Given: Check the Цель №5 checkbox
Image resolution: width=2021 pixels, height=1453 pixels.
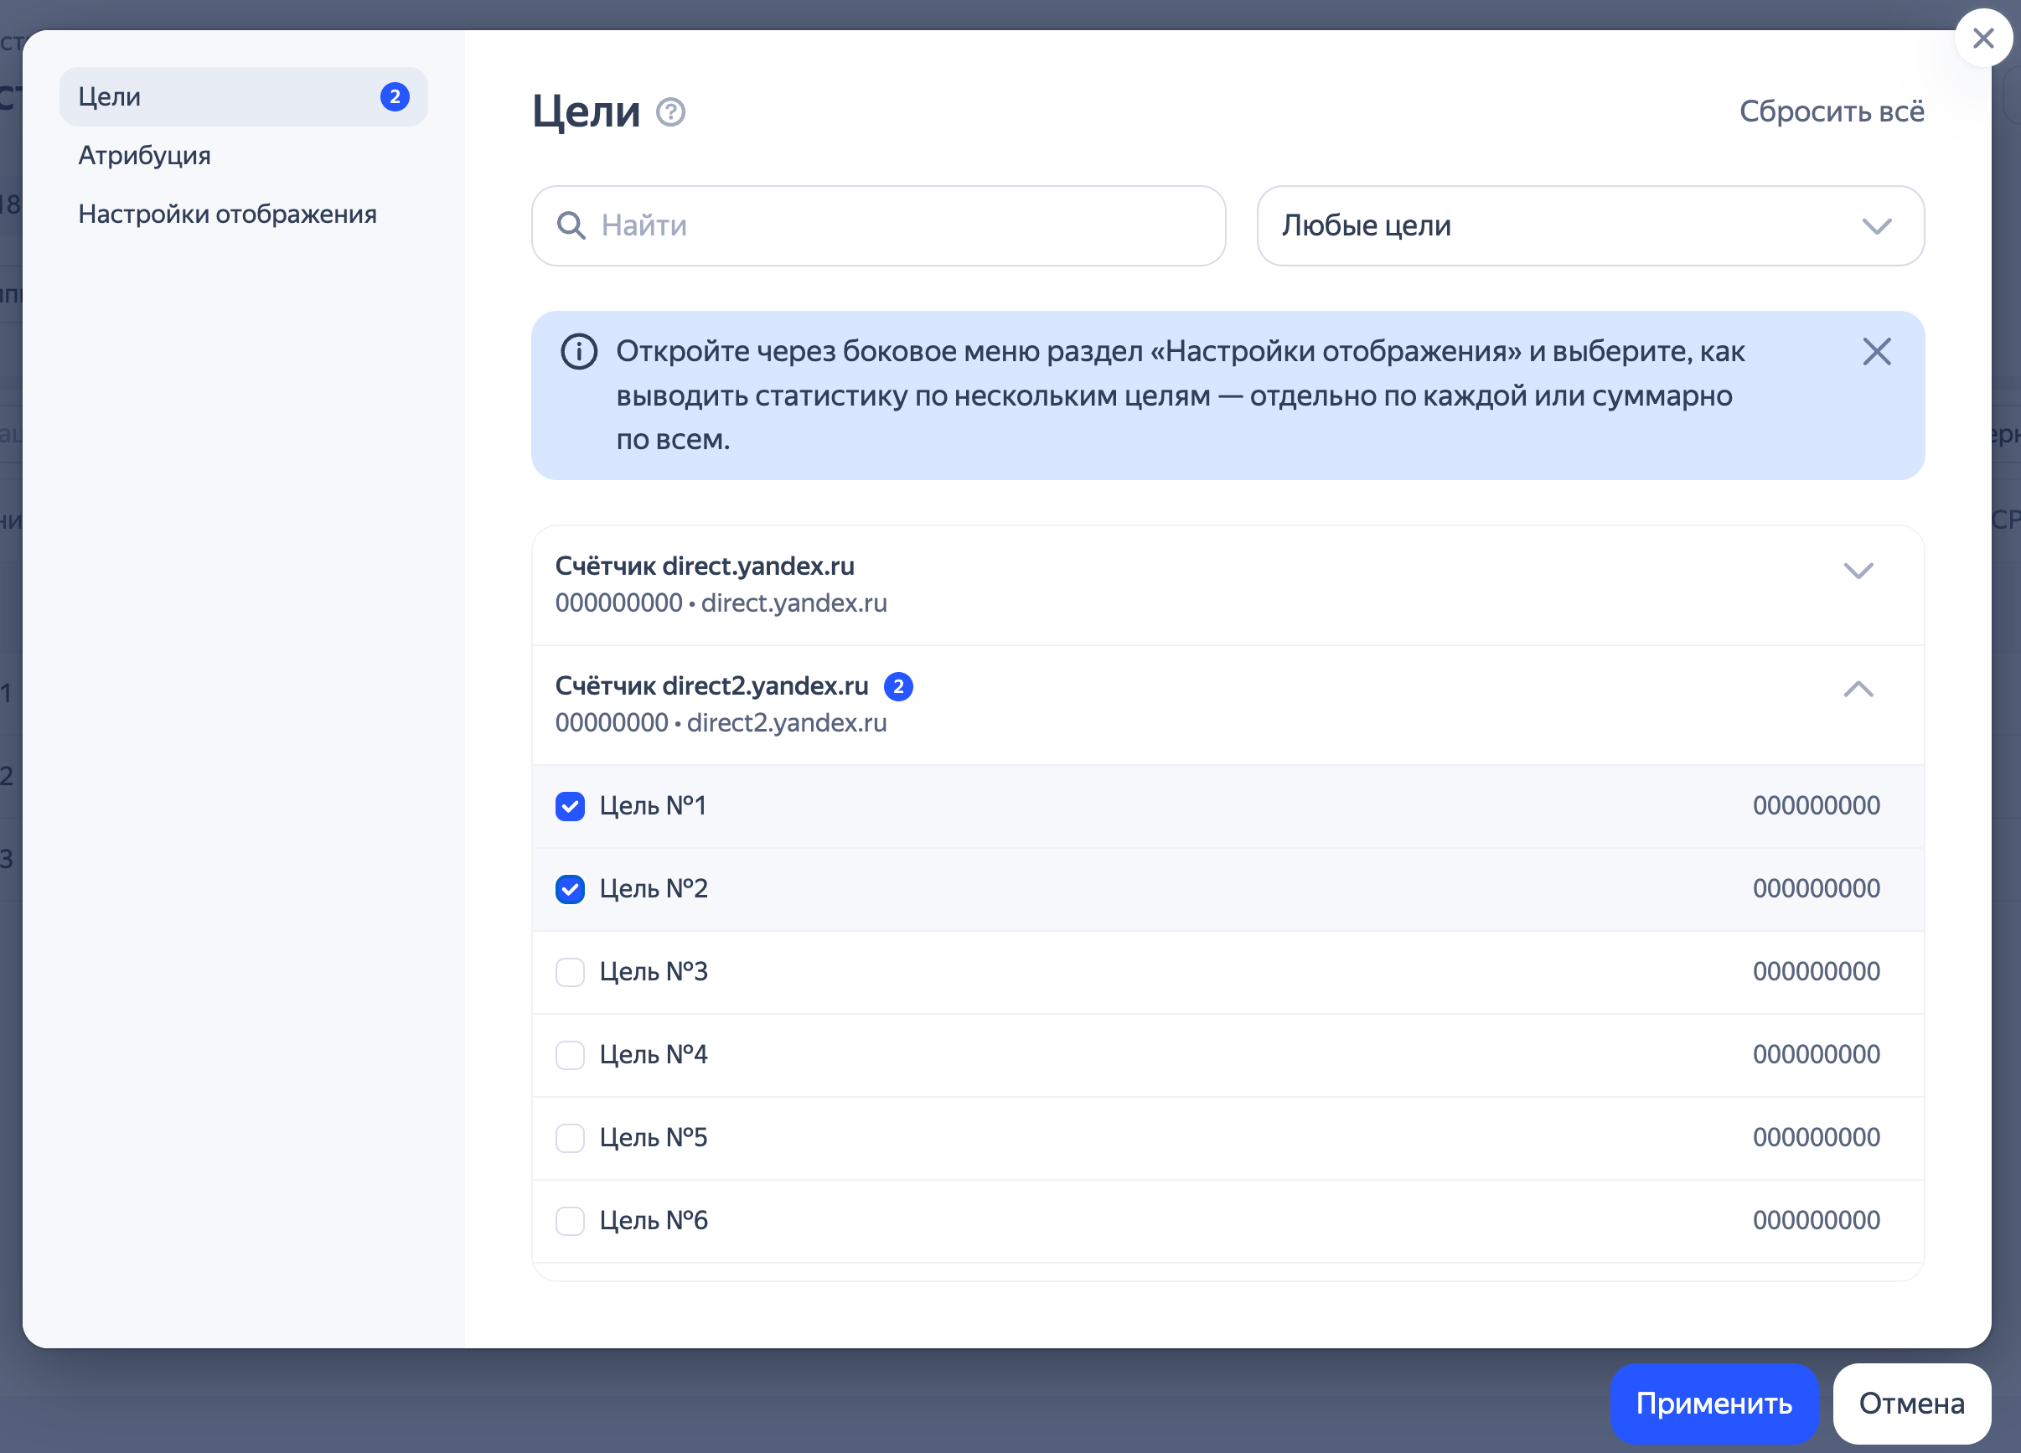Looking at the screenshot, I should tap(571, 1137).
